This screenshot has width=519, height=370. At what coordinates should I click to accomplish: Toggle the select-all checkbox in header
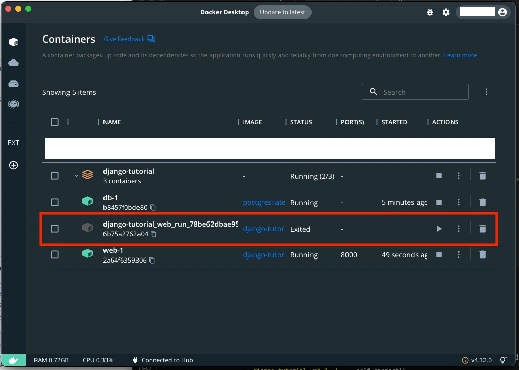pyautogui.click(x=55, y=122)
